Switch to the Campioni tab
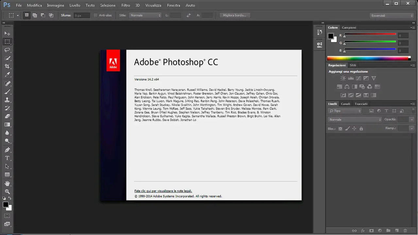 (x=349, y=28)
